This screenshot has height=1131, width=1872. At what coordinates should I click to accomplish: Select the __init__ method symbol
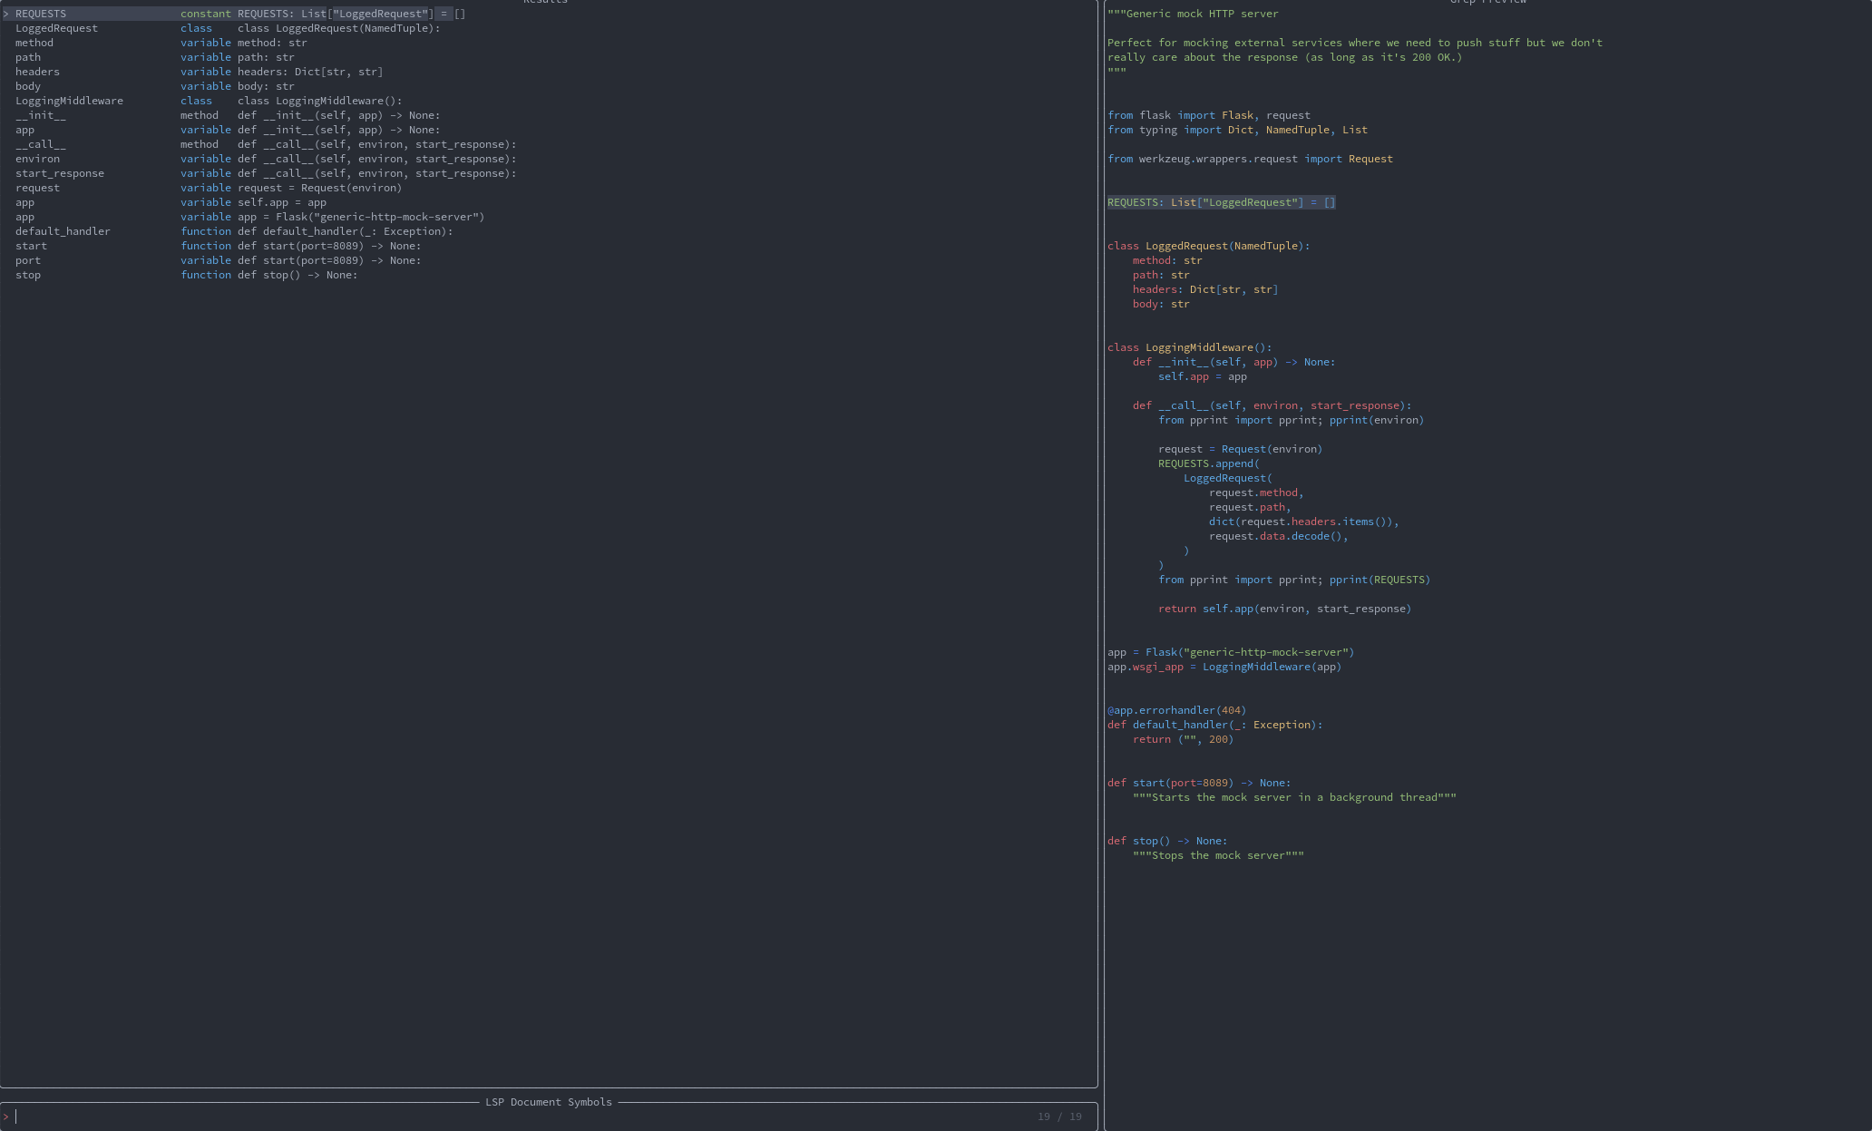coord(40,114)
